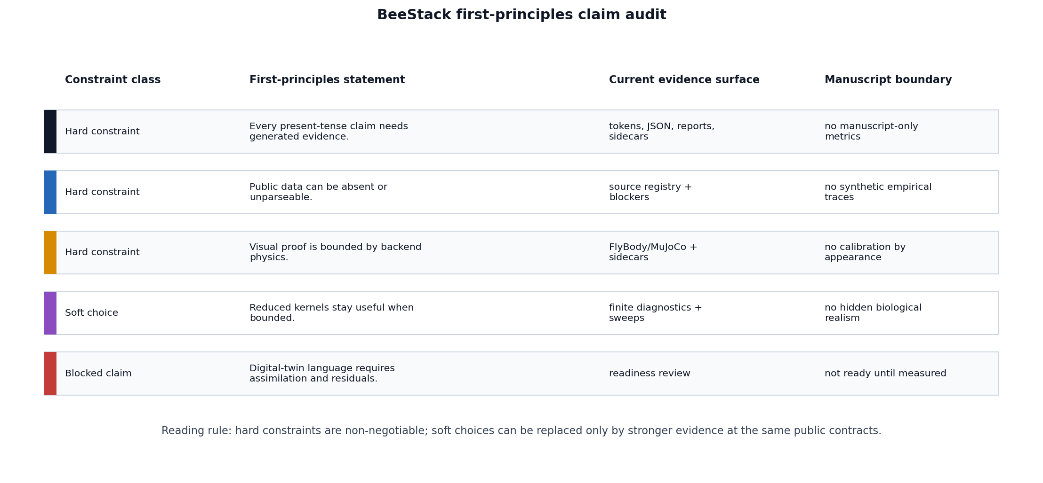This screenshot has width=1043, height=483.
Task: Click the blue color bar beside second row
Action: (50, 192)
